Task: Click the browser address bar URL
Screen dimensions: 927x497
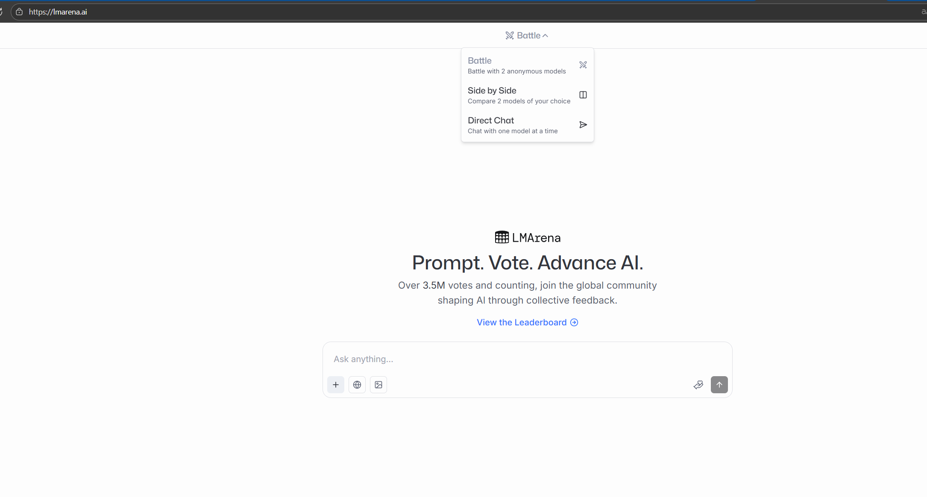Action: 58,12
